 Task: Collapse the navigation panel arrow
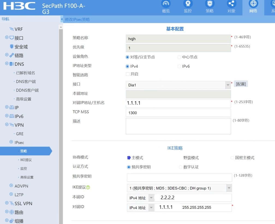(62, 19)
